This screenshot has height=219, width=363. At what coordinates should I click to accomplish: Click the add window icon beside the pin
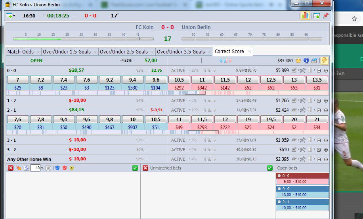pos(317,15)
